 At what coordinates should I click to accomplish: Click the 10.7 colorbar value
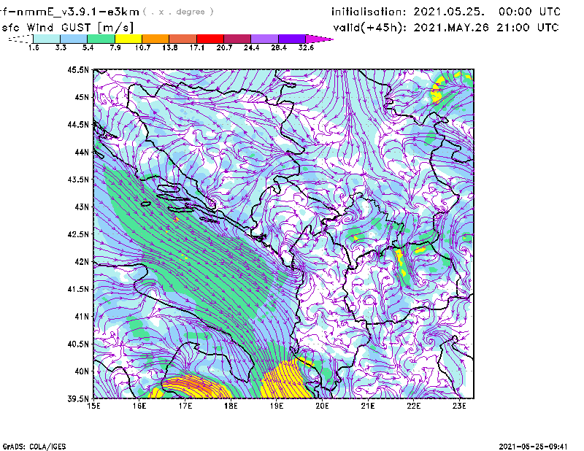pos(142,47)
